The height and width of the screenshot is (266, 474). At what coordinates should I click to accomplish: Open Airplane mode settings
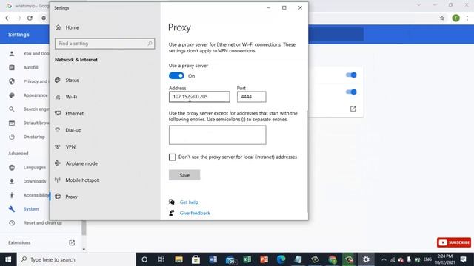(81, 163)
